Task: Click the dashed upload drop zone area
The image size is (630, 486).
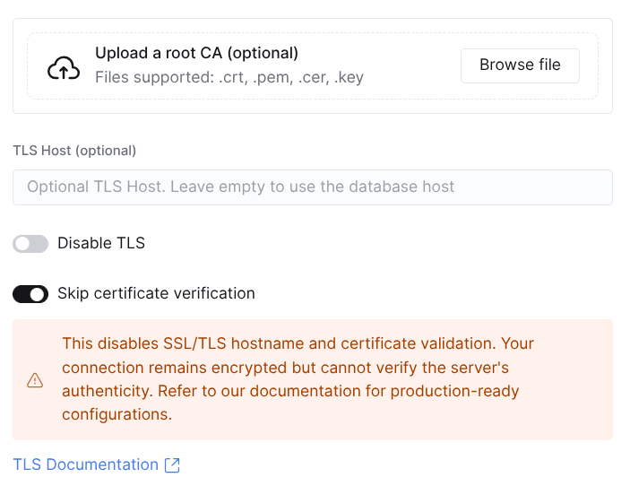Action: click(x=313, y=66)
